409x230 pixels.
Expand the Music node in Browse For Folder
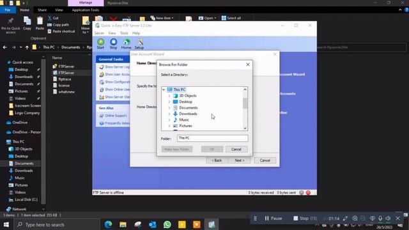coord(169,119)
